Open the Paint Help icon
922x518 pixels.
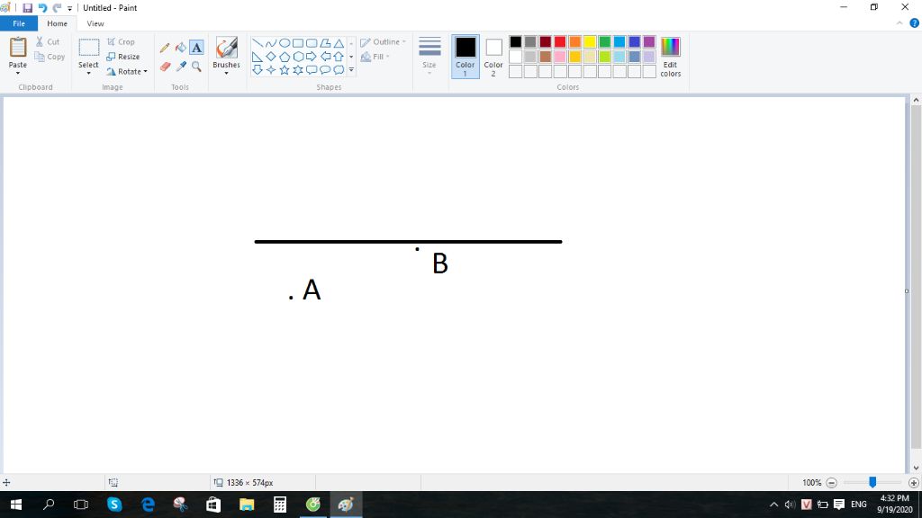pyautogui.click(x=915, y=23)
